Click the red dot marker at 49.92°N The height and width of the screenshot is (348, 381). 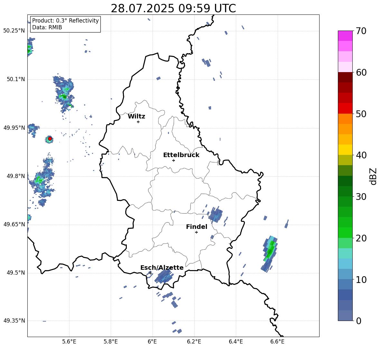50,139
